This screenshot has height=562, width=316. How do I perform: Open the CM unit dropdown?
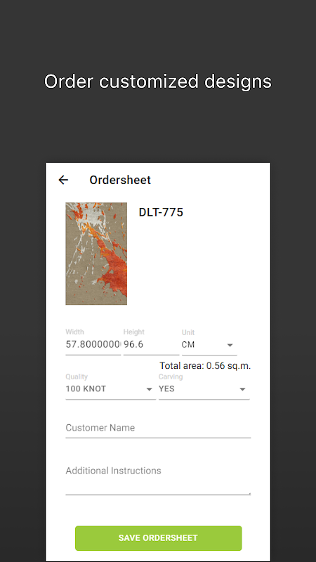pos(209,345)
